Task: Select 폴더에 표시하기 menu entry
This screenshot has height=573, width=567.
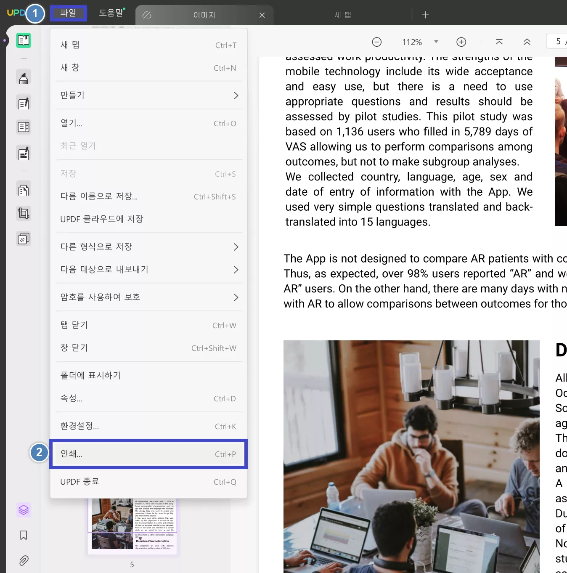Action: 148,376
